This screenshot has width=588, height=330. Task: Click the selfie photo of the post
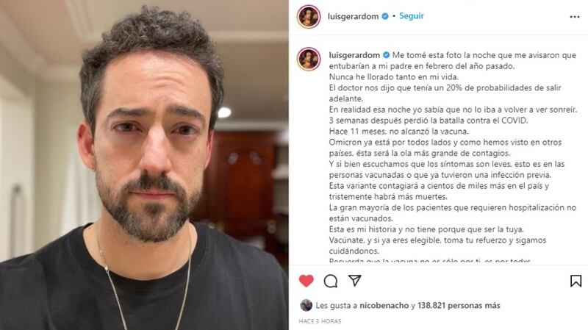[x=144, y=165]
